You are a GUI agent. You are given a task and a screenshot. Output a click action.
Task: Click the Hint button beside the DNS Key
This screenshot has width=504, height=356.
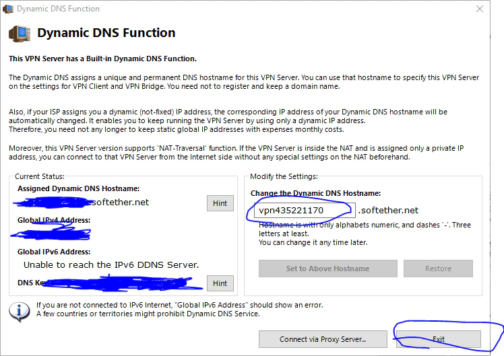pyautogui.click(x=220, y=283)
